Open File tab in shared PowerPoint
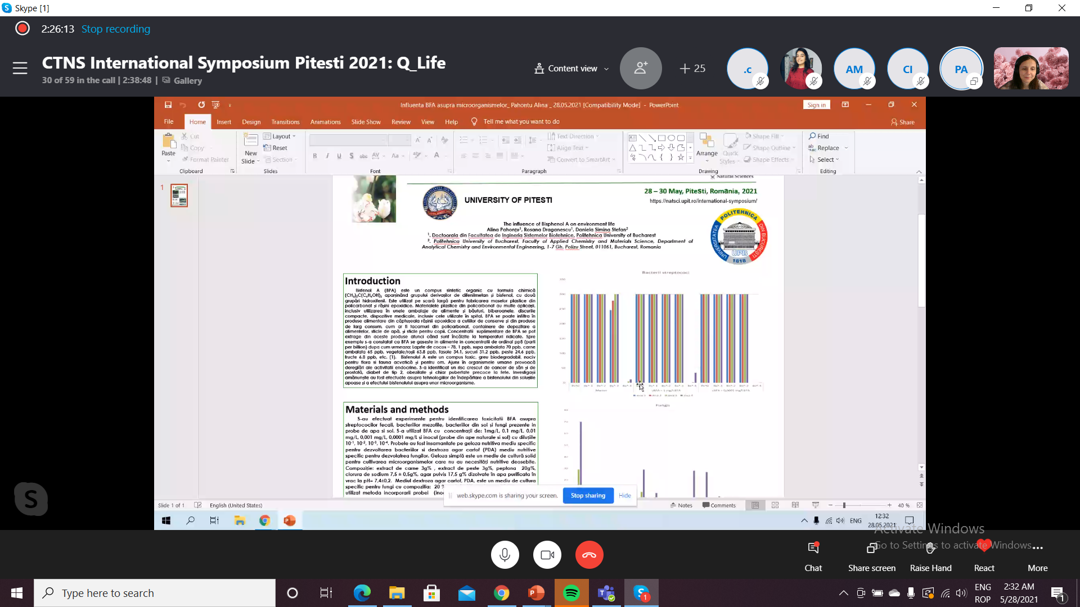The width and height of the screenshot is (1080, 607). (x=168, y=121)
